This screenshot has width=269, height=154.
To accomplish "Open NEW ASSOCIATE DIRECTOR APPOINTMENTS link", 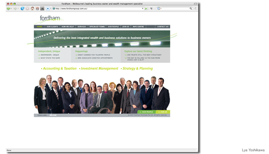I will tap(95, 58).
